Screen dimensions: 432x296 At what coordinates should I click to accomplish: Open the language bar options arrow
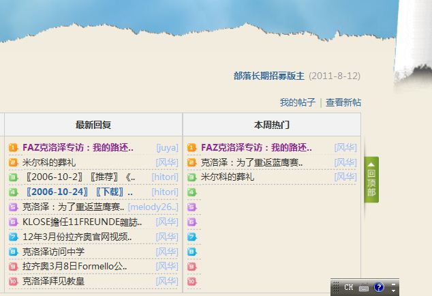[393, 291]
